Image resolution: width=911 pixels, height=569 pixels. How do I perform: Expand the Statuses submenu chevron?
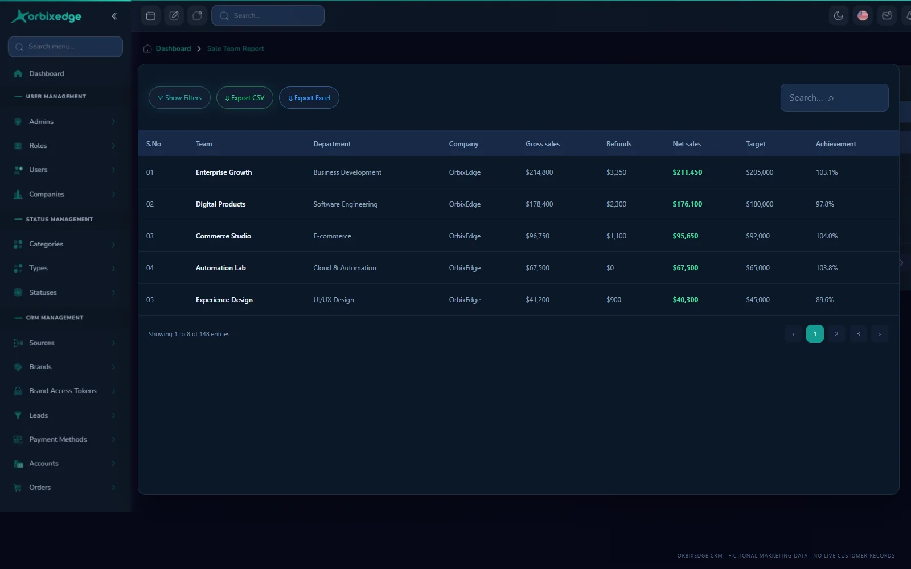point(113,292)
